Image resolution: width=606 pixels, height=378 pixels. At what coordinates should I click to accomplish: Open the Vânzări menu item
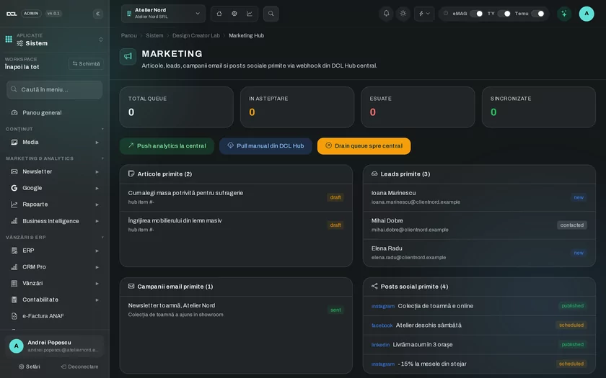click(55, 284)
